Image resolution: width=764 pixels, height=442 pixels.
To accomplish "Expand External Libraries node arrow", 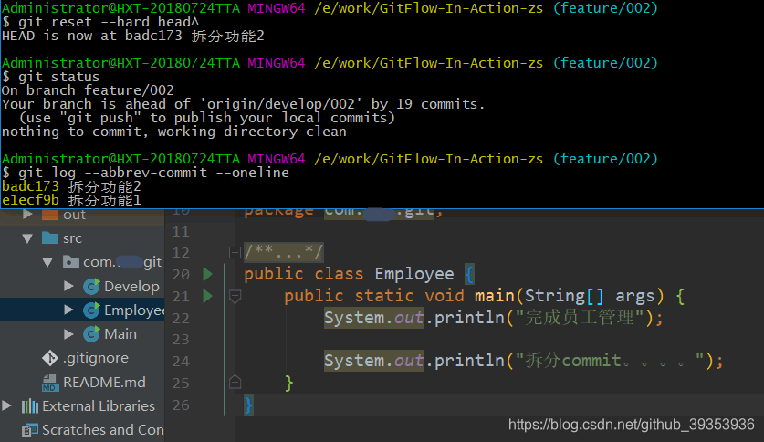I will pos(6,405).
